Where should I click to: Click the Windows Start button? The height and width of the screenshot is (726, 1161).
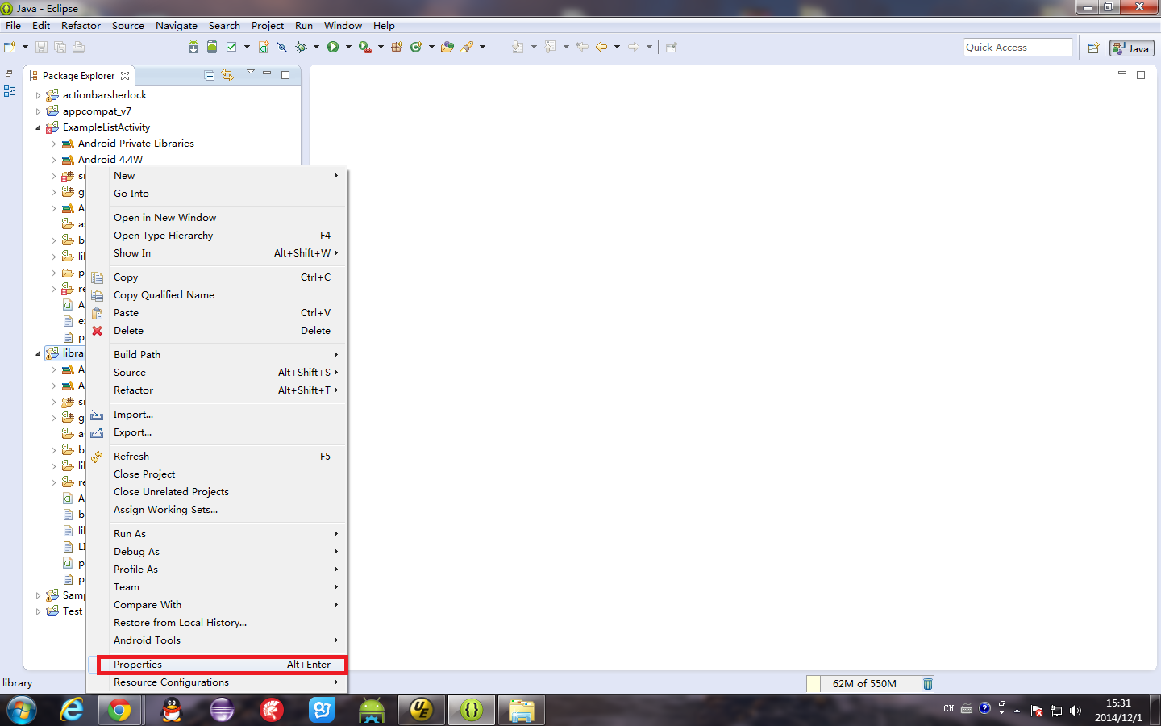(x=22, y=710)
